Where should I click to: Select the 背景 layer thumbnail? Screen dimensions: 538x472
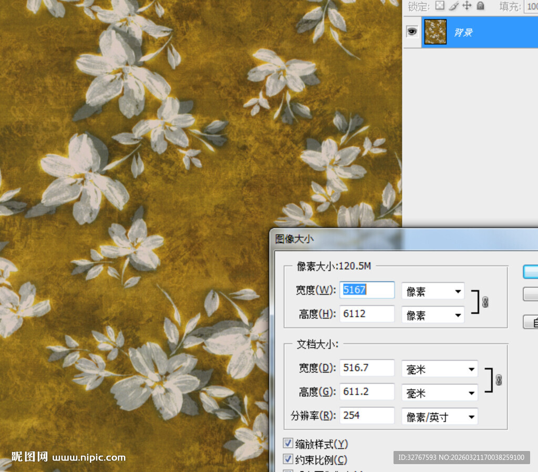[x=435, y=32]
